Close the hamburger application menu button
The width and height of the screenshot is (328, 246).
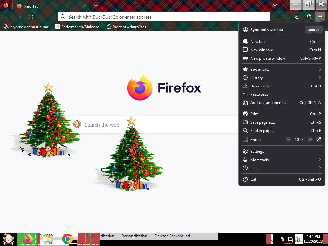pos(320,17)
